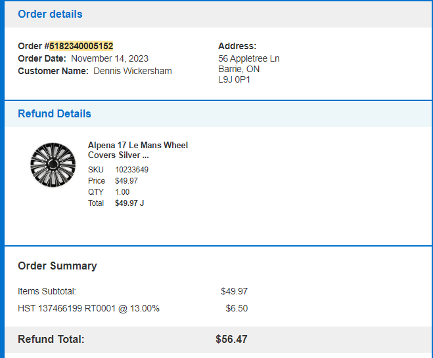433x358 pixels.
Task: Click the Order details heading
Action: pyautogui.click(x=50, y=14)
